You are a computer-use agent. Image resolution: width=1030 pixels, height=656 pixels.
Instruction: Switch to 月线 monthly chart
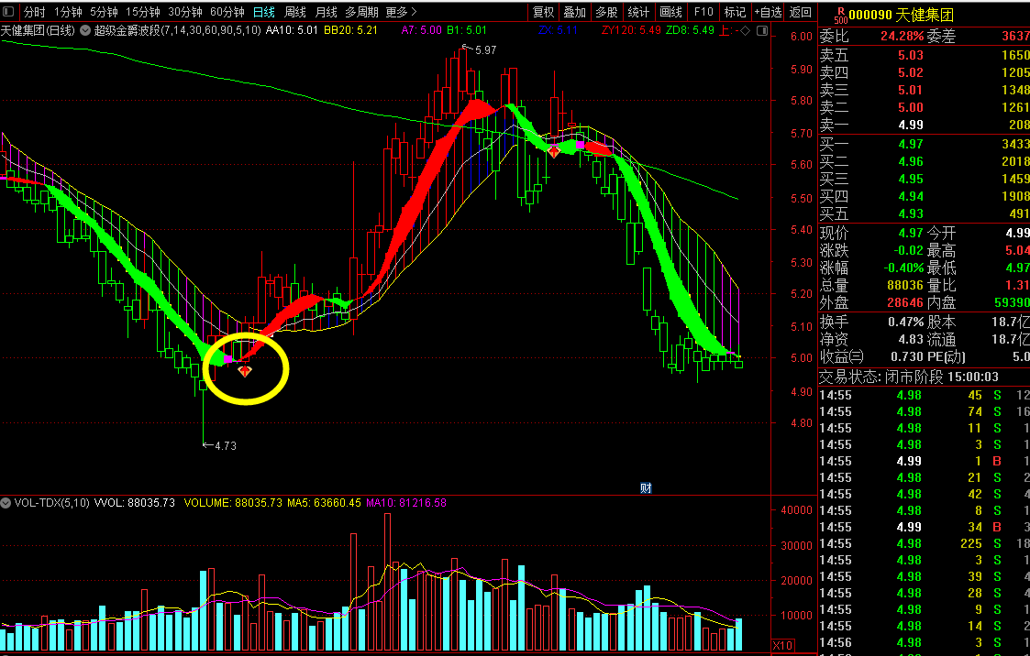tap(326, 12)
